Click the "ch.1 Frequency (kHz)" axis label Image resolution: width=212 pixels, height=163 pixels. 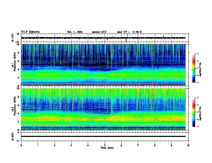tap(14, 62)
